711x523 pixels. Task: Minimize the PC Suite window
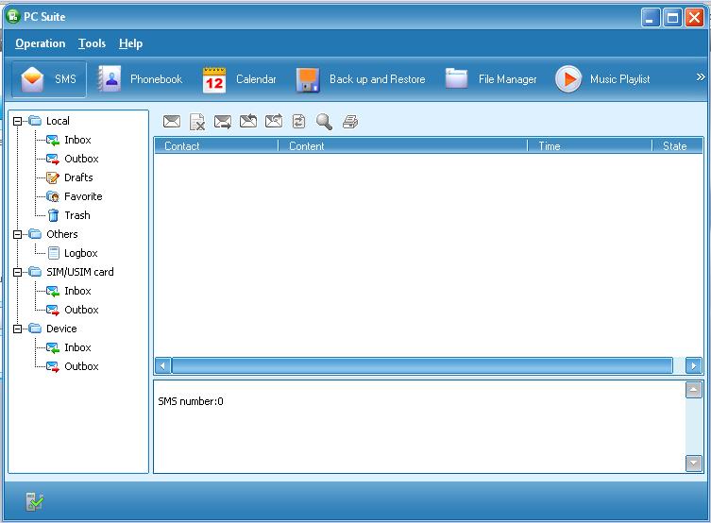coord(651,18)
